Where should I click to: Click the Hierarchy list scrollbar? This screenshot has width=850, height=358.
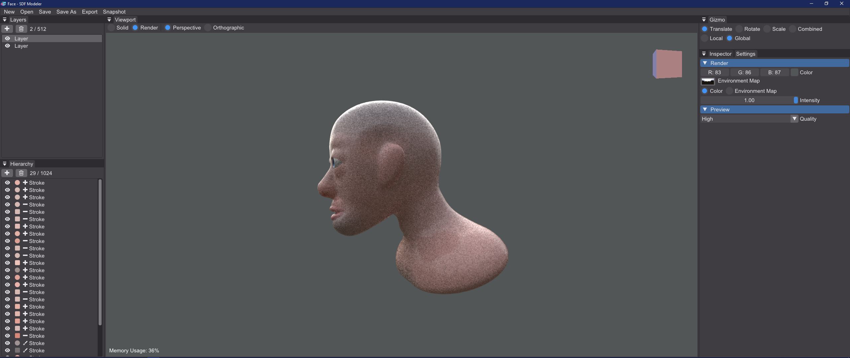[100, 252]
